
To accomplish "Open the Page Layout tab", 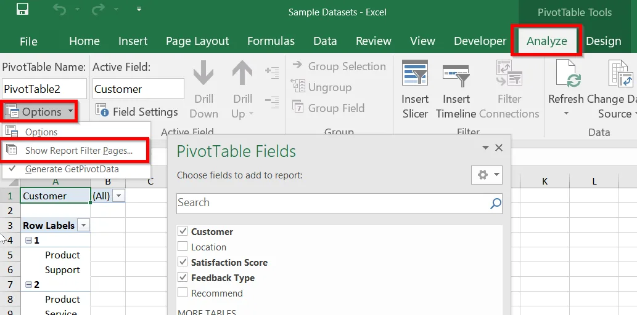I will pyautogui.click(x=197, y=41).
